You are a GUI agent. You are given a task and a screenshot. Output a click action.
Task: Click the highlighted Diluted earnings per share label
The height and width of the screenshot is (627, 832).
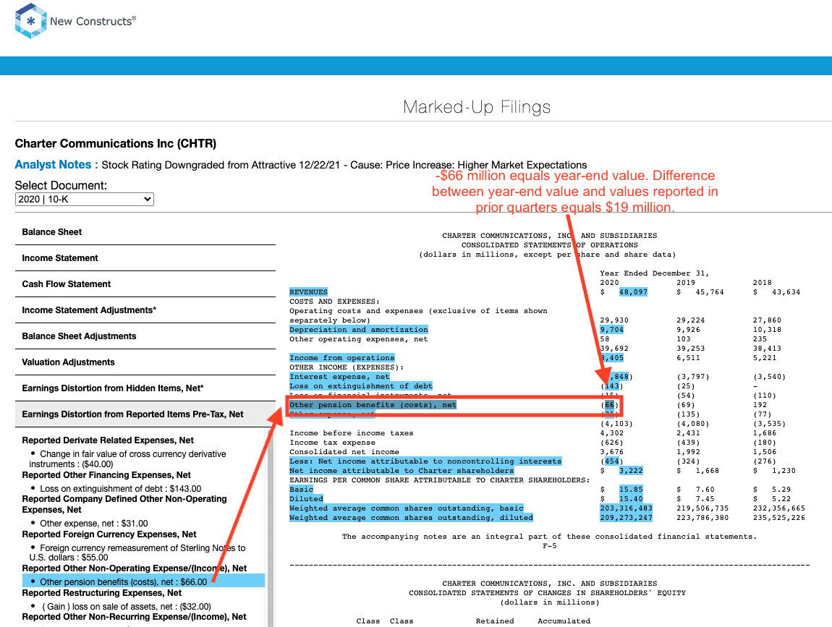coord(306,498)
